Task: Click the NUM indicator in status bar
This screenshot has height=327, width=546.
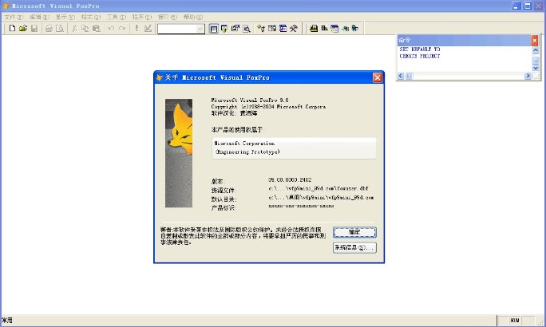Action: (515, 321)
